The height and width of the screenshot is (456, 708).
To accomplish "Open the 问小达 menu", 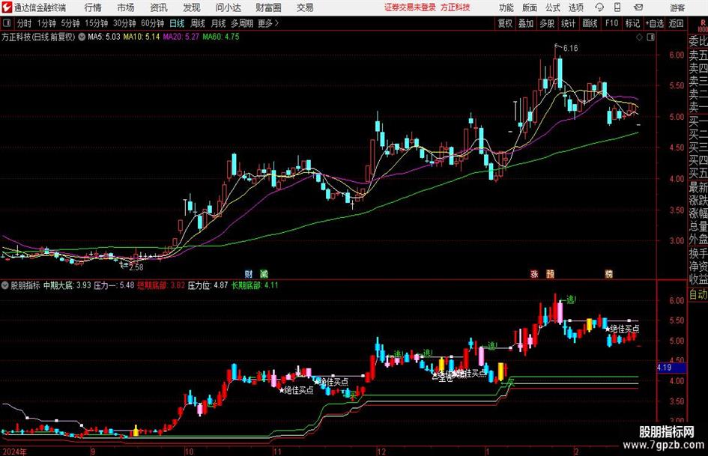I will point(228,7).
